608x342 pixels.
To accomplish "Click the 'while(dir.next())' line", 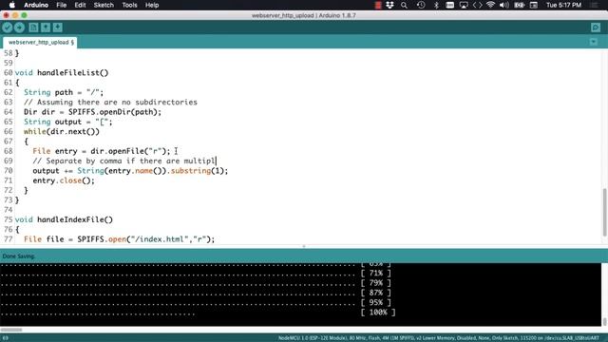I will click(x=62, y=131).
